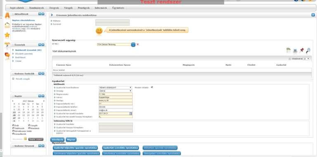Toggle the Feliratkozásos listák checkbox

pos(13,131)
